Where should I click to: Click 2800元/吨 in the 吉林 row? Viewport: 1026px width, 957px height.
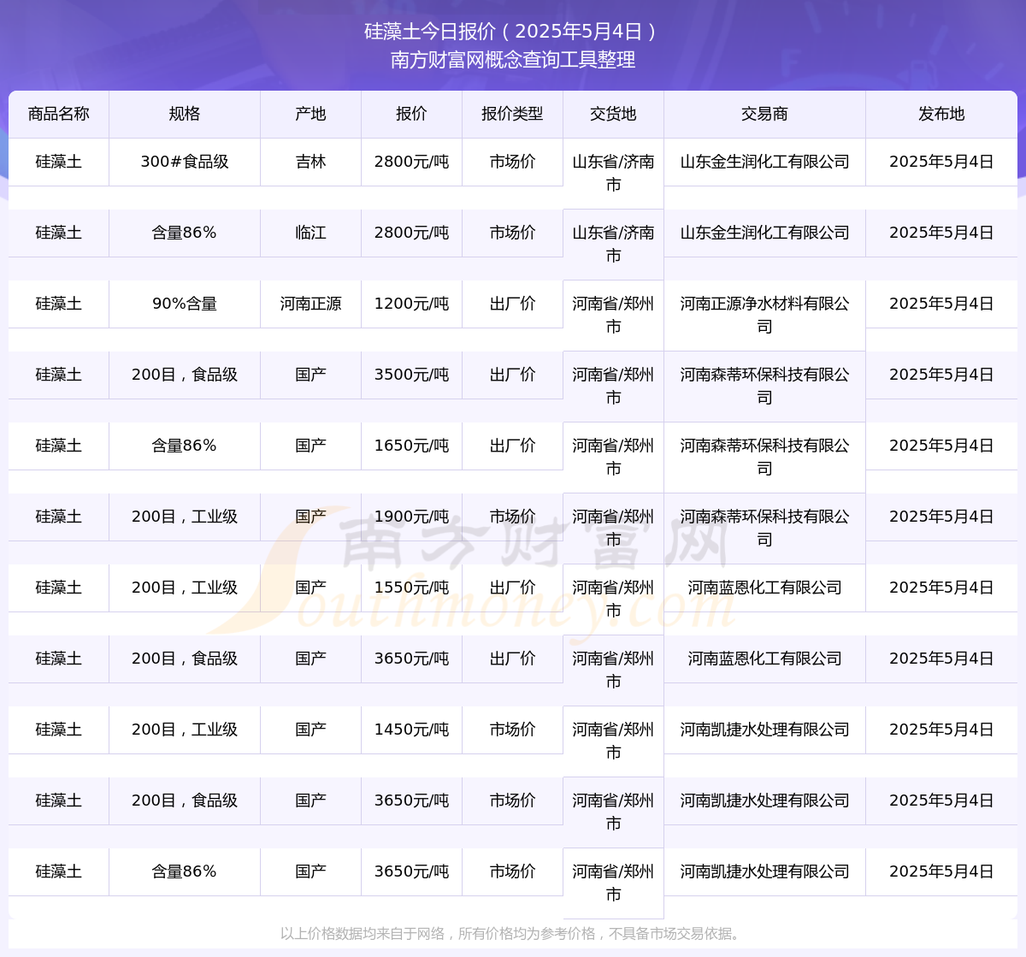(412, 162)
